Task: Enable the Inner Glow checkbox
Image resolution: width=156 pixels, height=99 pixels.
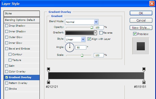Action: [6, 43]
